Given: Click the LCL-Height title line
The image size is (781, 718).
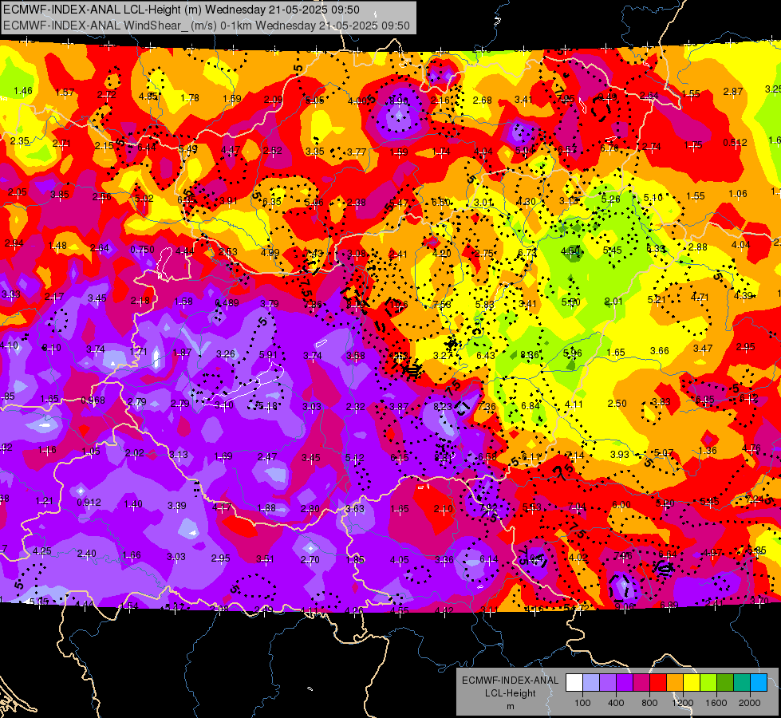Looking at the screenshot, I should click(x=181, y=10).
